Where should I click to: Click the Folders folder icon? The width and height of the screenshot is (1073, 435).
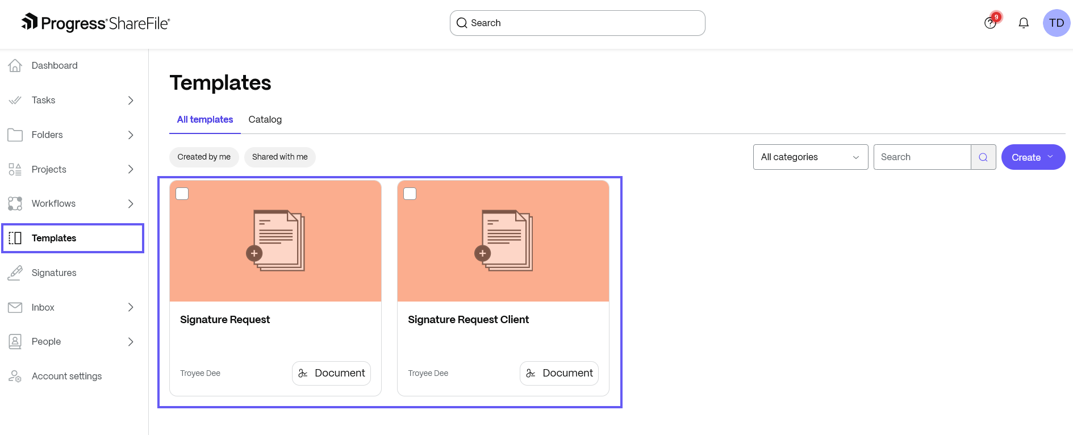click(x=15, y=135)
